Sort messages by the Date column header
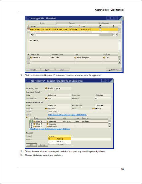The image size is (142, 184). (75, 26)
